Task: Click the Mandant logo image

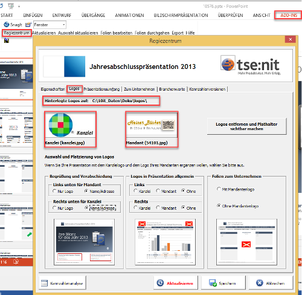Action: (152, 125)
